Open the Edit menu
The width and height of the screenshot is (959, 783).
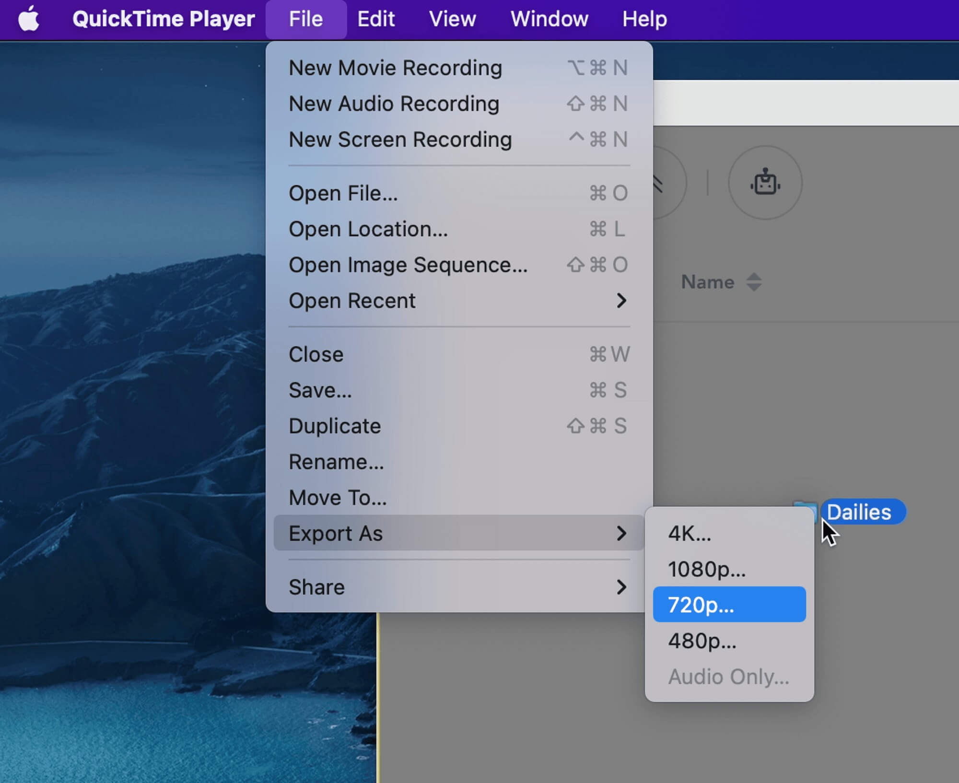tap(375, 19)
